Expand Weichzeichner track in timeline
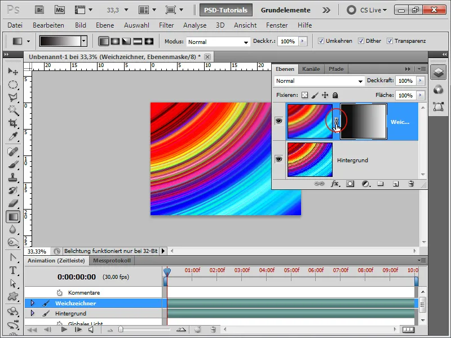This screenshot has width=451, height=338. click(33, 303)
